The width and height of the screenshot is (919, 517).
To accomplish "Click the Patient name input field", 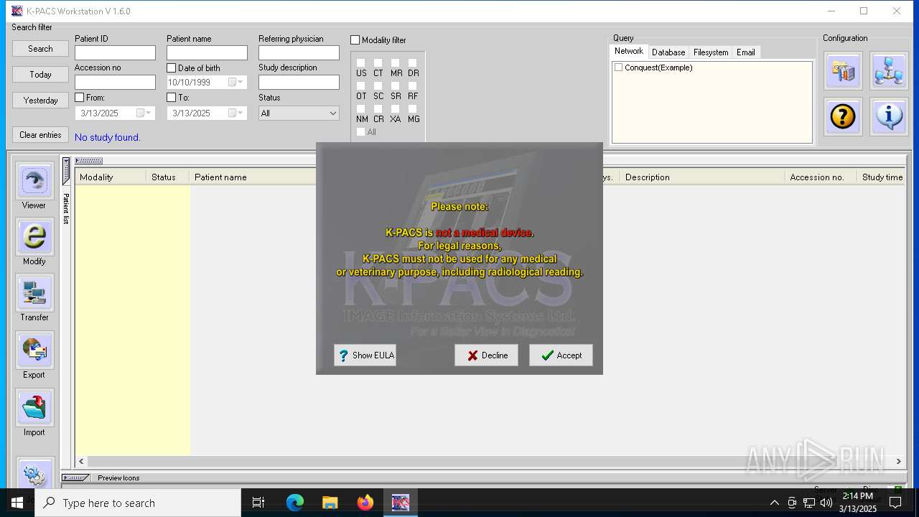I will [x=207, y=53].
